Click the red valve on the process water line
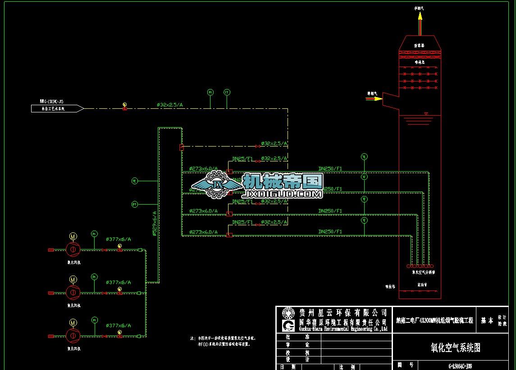Screen dimensions: 516x370 125,108
